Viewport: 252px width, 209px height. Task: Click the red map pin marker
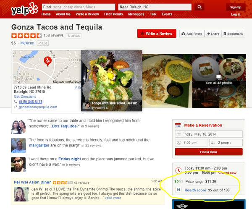pyautogui.click(x=48, y=61)
